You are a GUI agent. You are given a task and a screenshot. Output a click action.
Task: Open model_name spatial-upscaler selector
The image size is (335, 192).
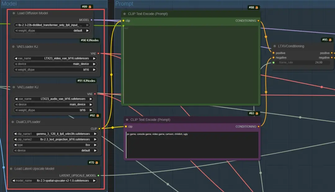(54, 181)
